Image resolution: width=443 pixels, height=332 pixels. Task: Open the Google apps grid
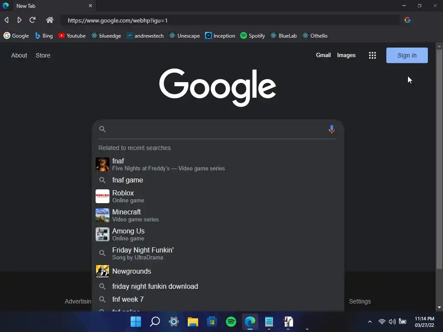(372, 55)
